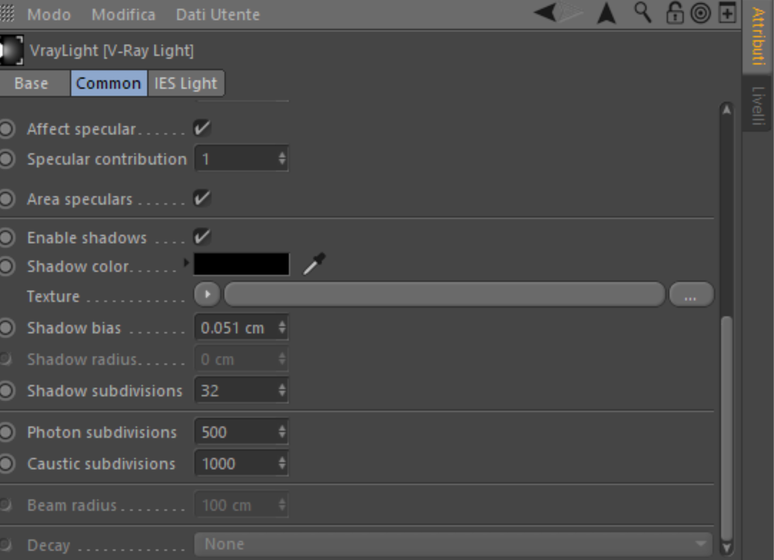This screenshot has height=560, width=774.
Task: Open the Texture arrow popup button
Action: (x=207, y=295)
